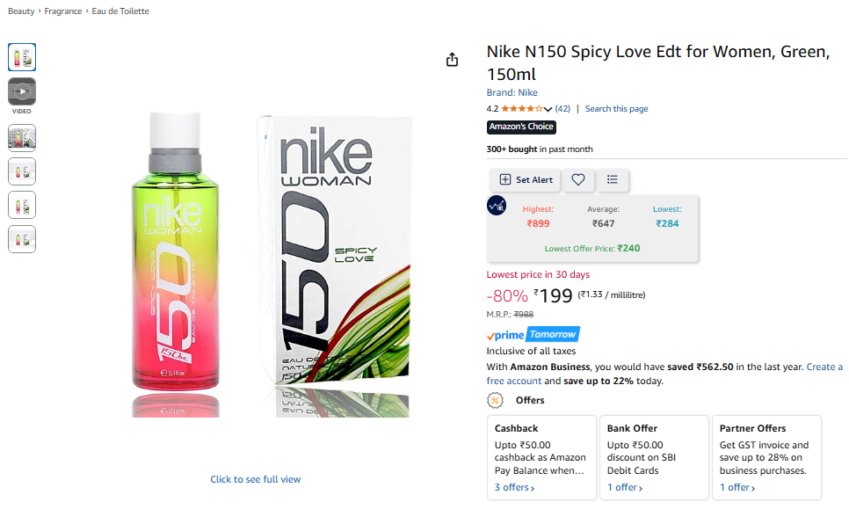Open the Brand: Nike link
Image resolution: width=849 pixels, height=509 pixels.
pos(512,92)
